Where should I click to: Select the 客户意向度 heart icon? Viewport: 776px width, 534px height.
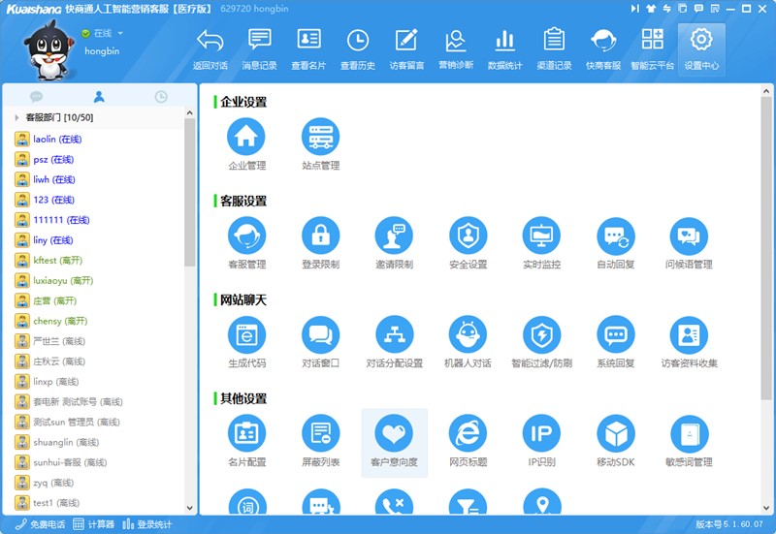pyautogui.click(x=394, y=433)
